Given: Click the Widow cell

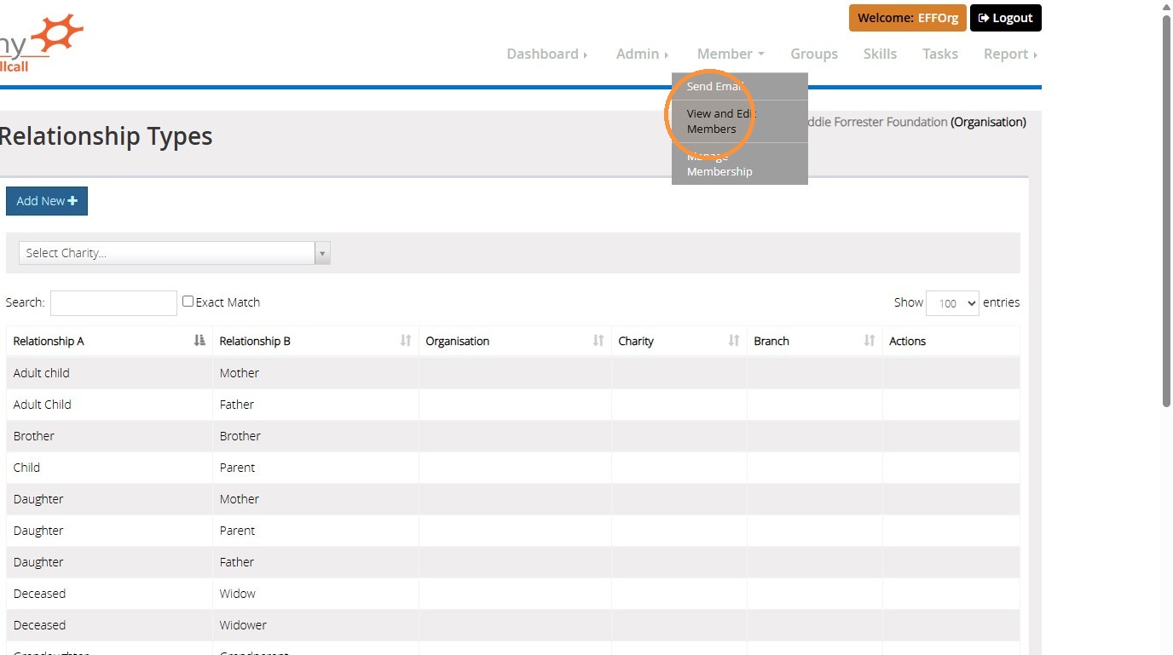Looking at the screenshot, I should (315, 594).
